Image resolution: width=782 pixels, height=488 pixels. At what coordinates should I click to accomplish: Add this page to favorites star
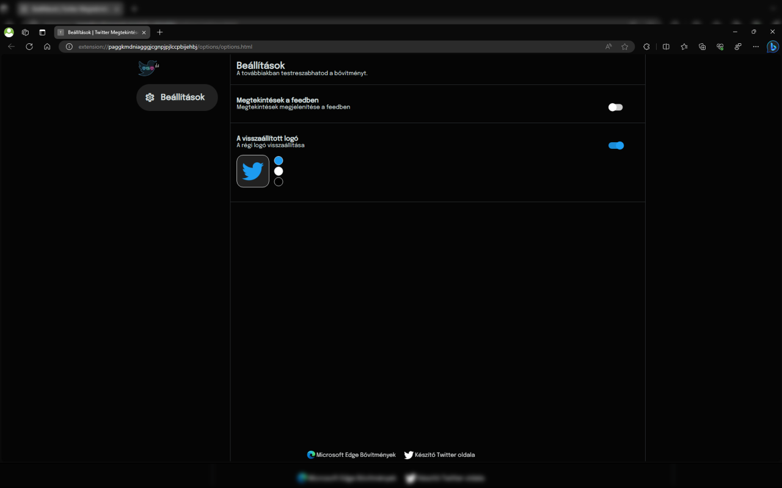pyautogui.click(x=624, y=46)
